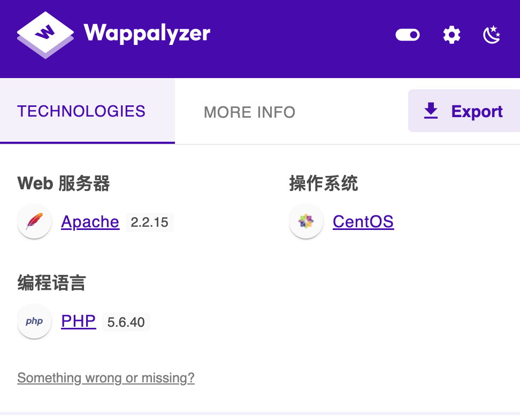520x415 pixels.
Task: Click the PHP logo icon
Action: [34, 321]
